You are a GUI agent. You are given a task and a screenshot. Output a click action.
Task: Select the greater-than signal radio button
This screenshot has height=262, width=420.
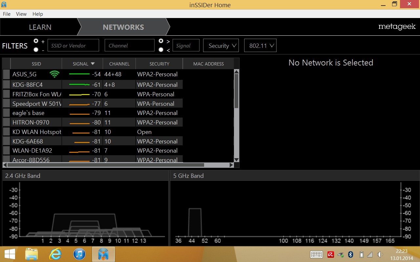tap(161, 41)
